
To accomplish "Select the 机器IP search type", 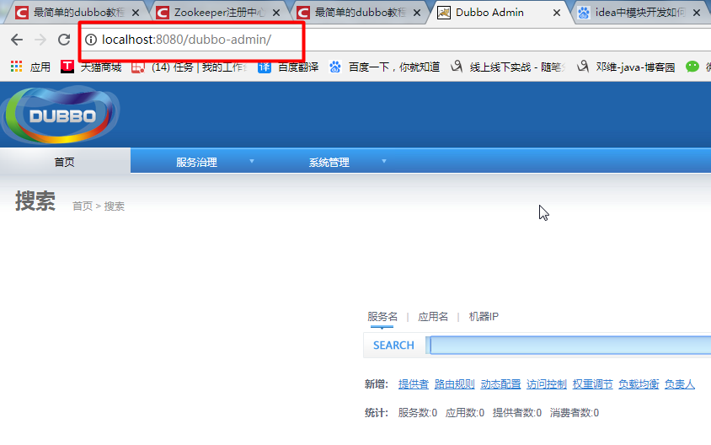I will 484,316.
